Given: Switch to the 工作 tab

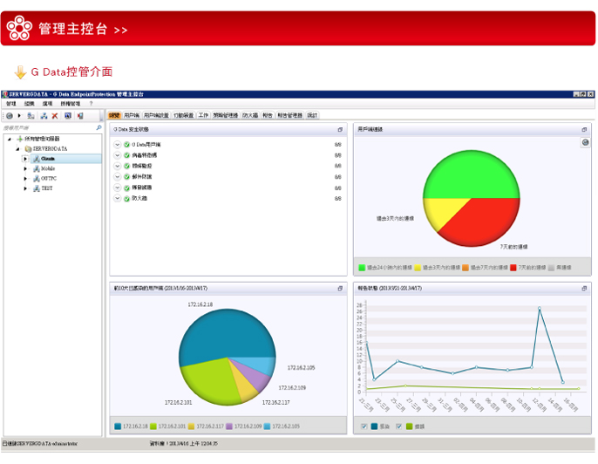Looking at the screenshot, I should pos(204,115).
